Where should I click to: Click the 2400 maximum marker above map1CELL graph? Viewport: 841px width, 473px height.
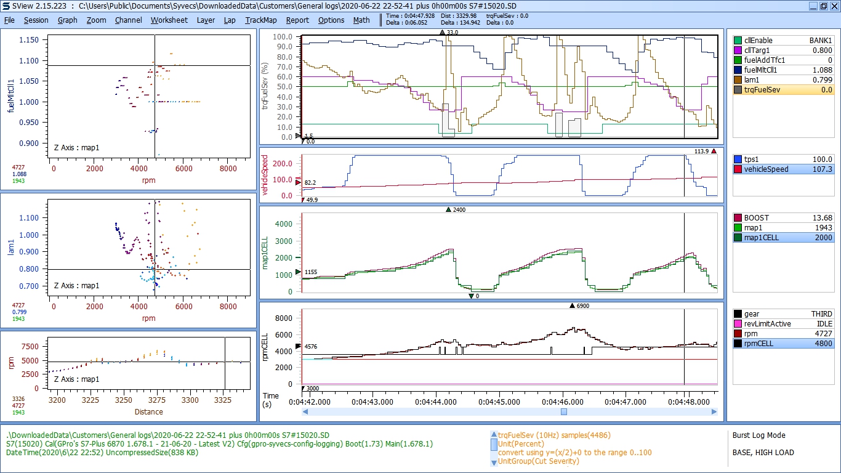click(448, 210)
